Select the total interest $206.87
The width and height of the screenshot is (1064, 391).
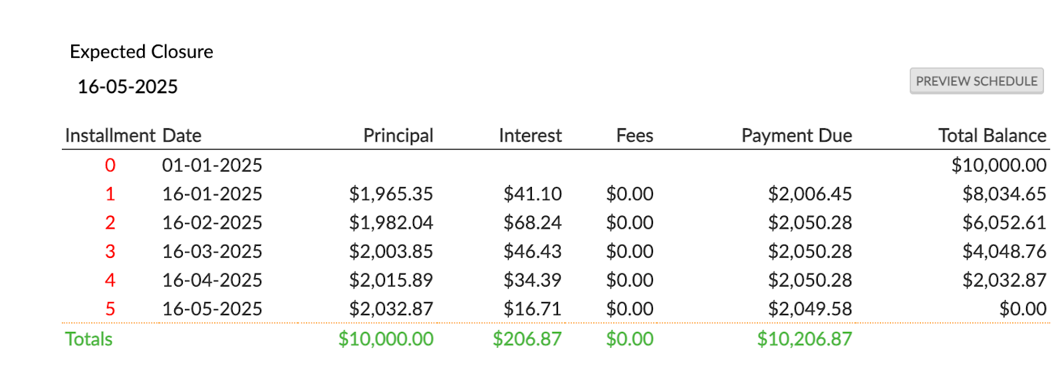click(528, 339)
